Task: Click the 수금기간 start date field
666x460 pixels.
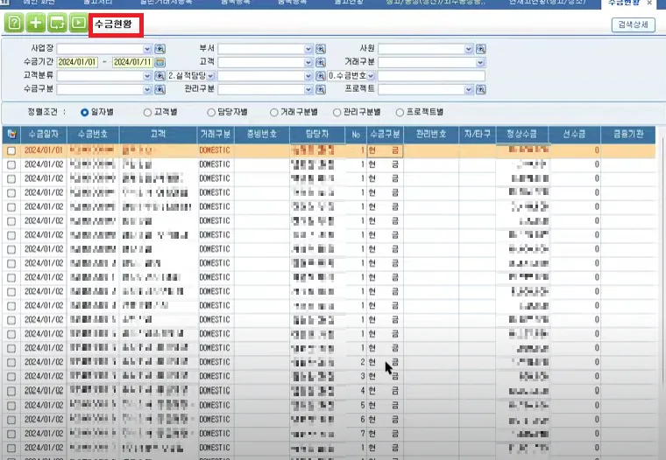Action: 77,62
